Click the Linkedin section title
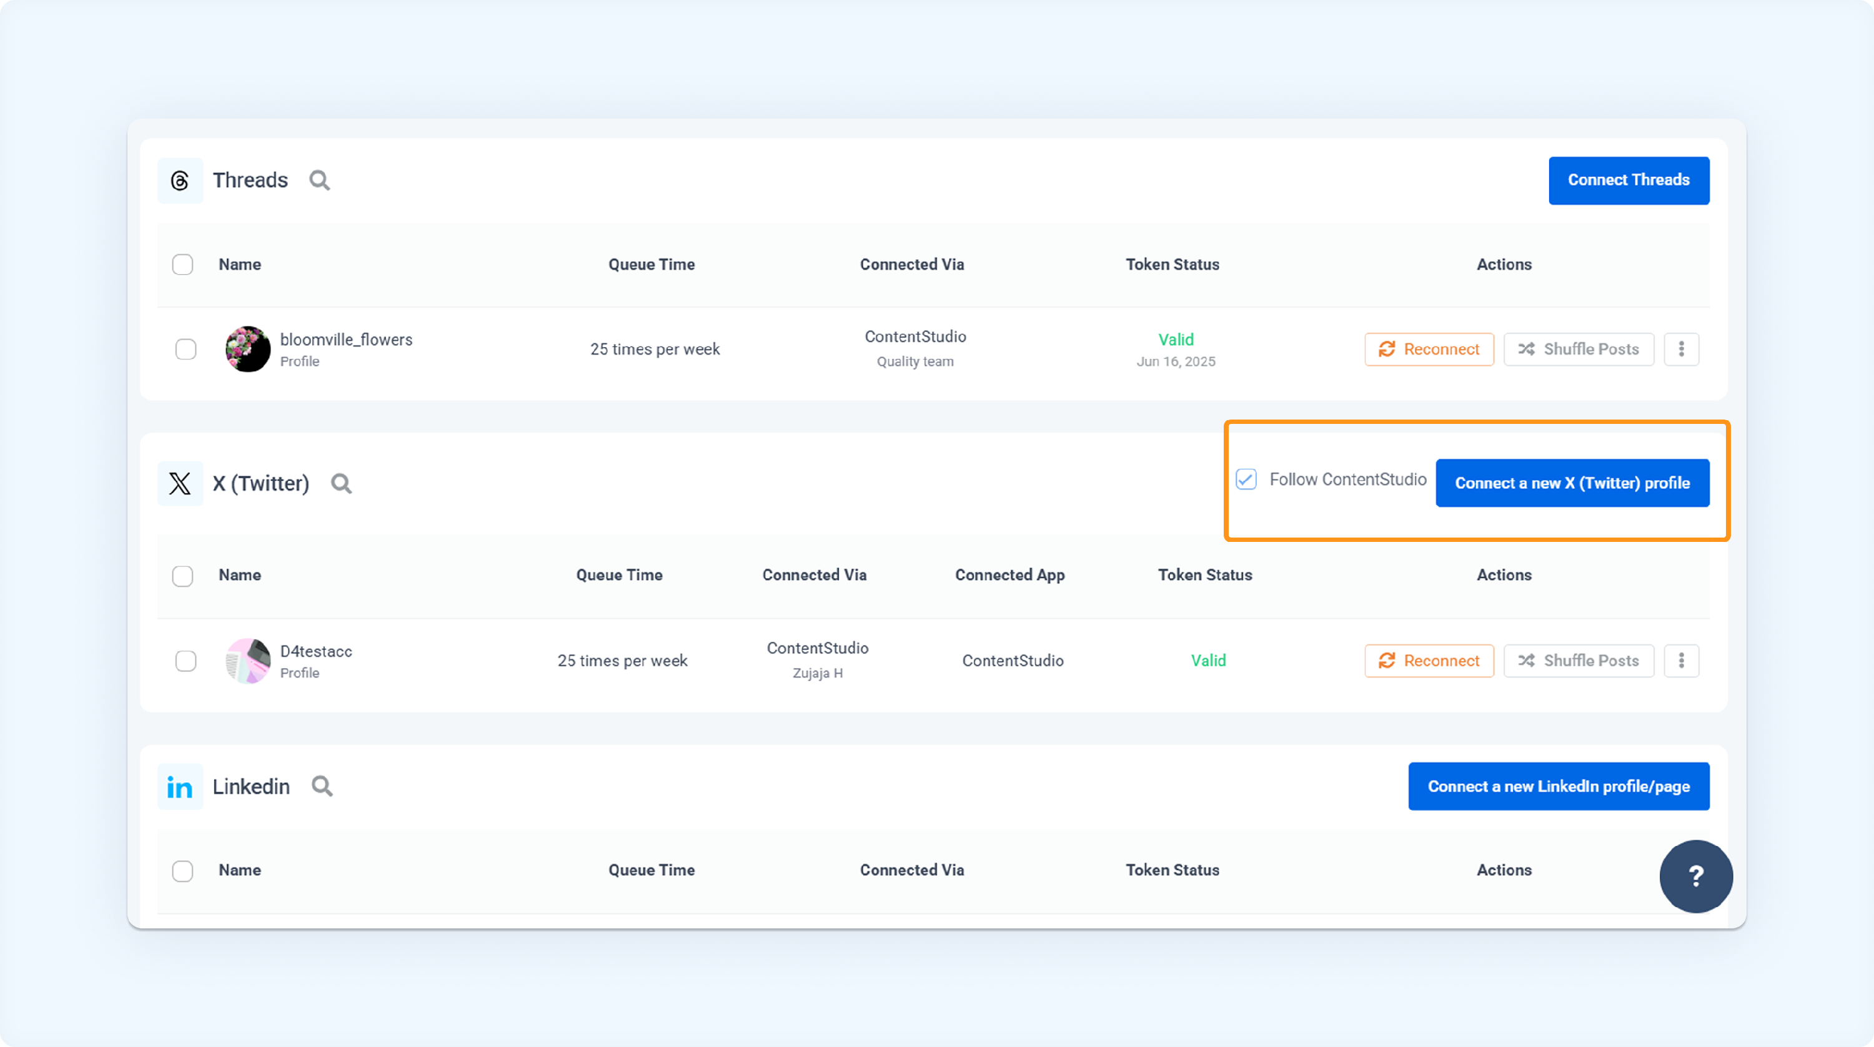Screen dimensions: 1874x1047 click(x=251, y=787)
